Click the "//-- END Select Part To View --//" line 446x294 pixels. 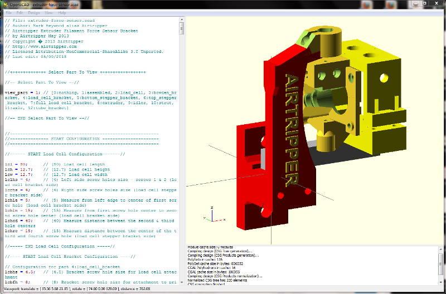click(47, 118)
